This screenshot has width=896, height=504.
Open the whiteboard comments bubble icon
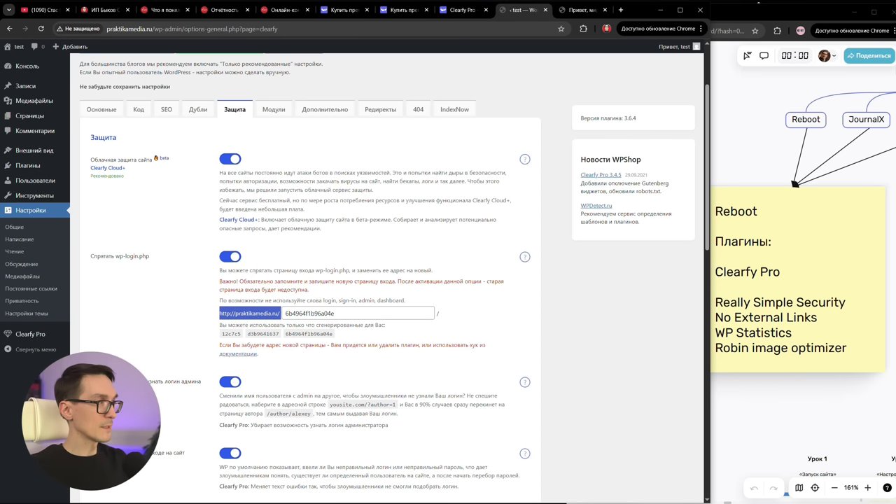tap(764, 56)
